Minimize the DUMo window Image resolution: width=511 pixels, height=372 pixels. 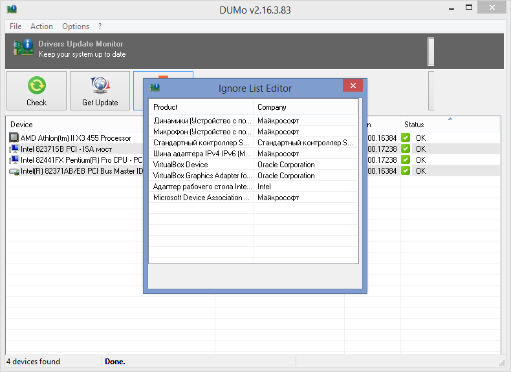click(451, 8)
